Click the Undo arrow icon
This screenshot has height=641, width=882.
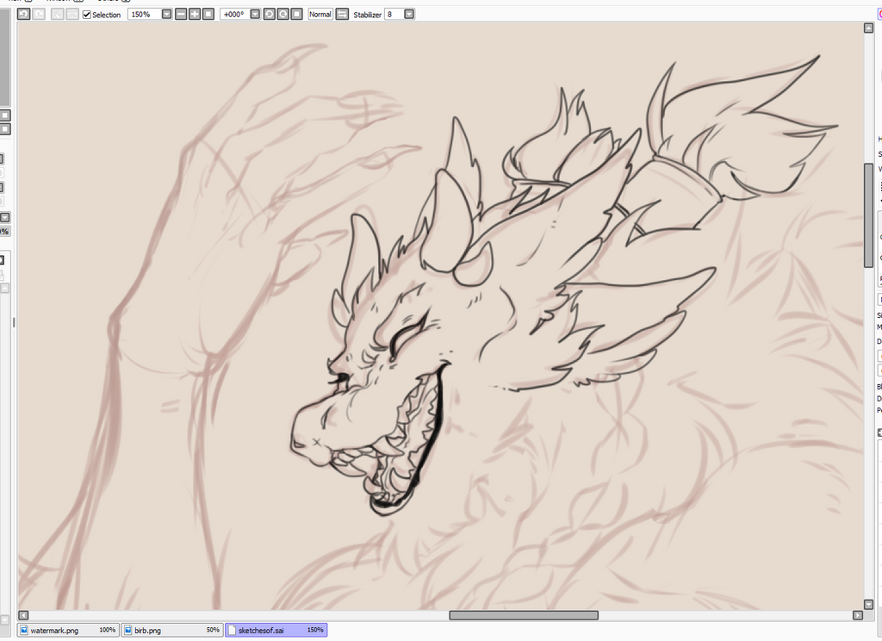23,14
